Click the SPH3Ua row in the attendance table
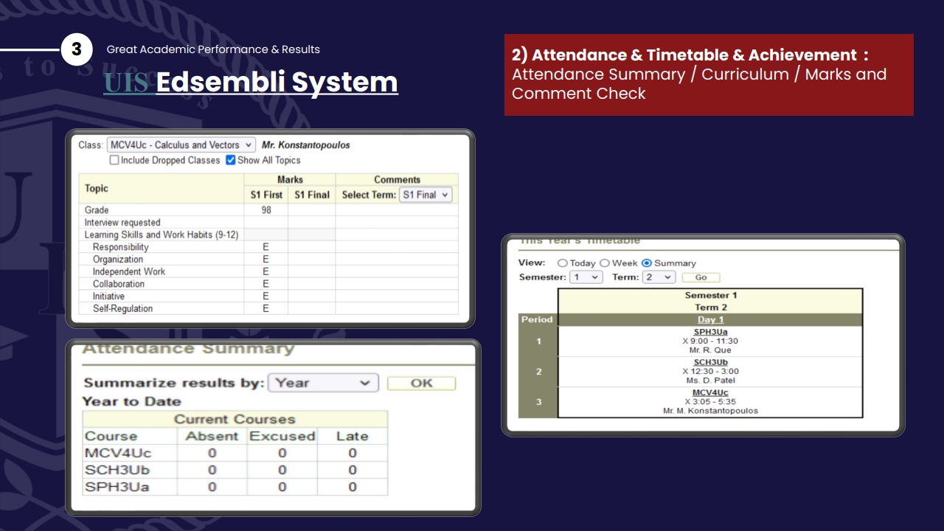The height and width of the screenshot is (531, 944). (235, 487)
